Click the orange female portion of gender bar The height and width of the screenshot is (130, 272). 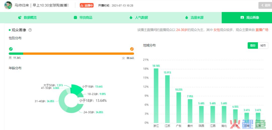click(x=78, y=54)
